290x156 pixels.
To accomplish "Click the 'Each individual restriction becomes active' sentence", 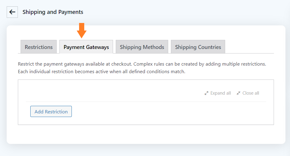I will pos(102,72).
